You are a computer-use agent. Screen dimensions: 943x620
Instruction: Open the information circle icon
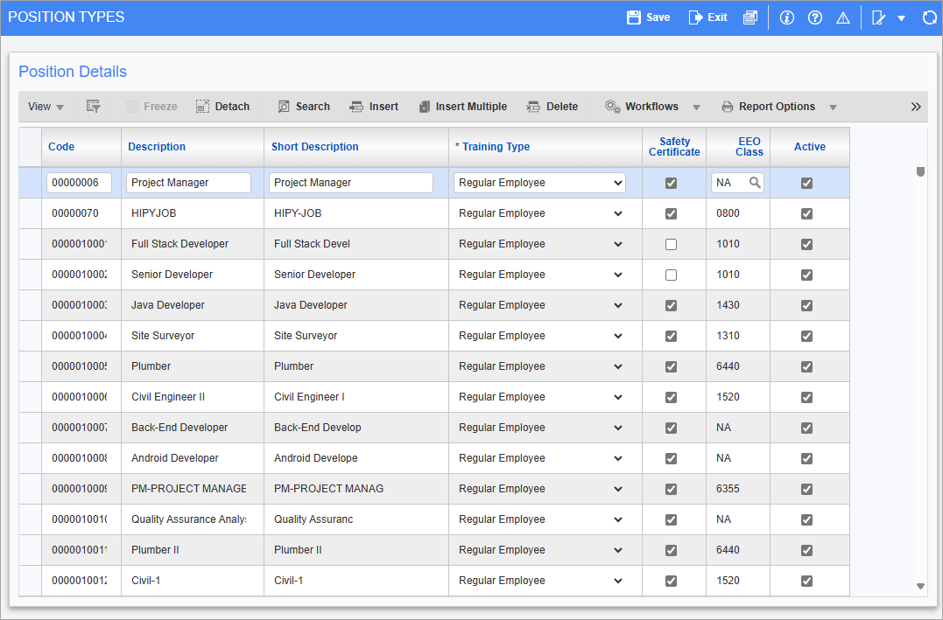coord(786,17)
